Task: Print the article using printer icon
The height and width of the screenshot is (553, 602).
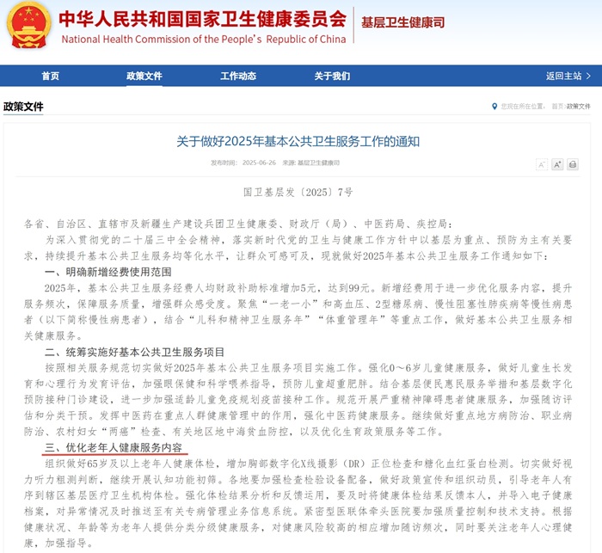Action: coord(573,165)
